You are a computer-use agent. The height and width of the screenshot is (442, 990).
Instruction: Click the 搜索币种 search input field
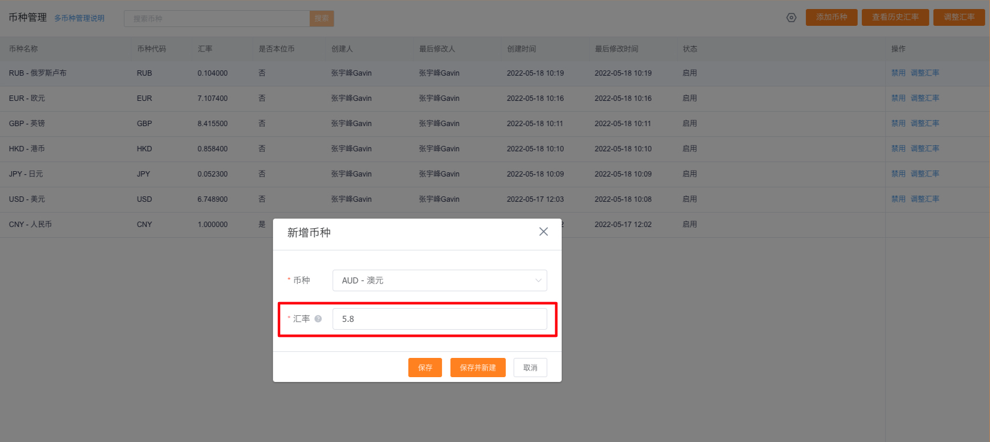coord(217,19)
